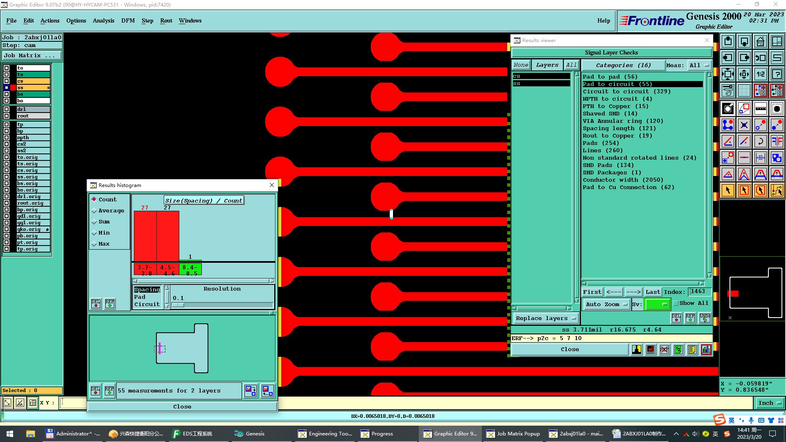Click the 1:2 zoom scale icon
This screenshot has width=786, height=442.
[x=760, y=74]
